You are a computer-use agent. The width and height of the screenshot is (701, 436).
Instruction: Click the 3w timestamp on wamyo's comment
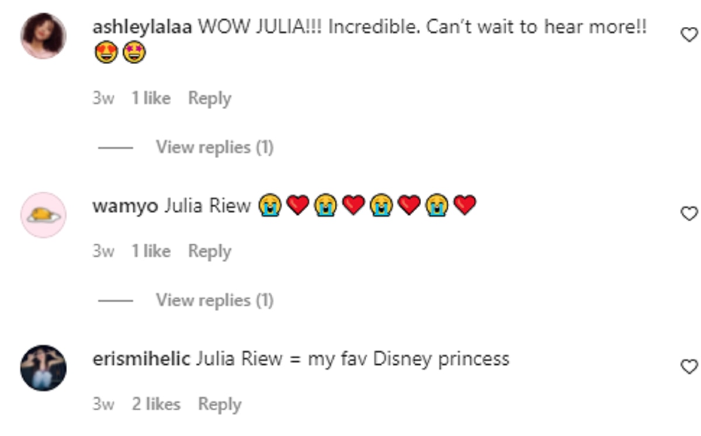click(x=103, y=251)
